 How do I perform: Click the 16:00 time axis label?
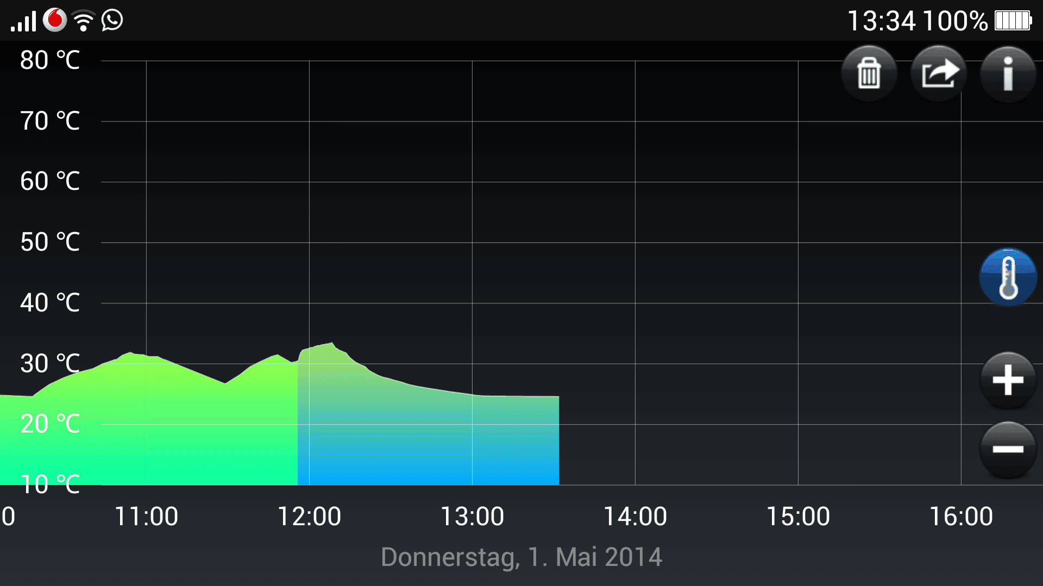[x=961, y=517]
